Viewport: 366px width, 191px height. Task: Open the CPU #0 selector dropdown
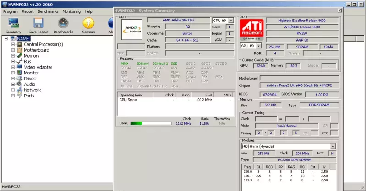point(230,21)
